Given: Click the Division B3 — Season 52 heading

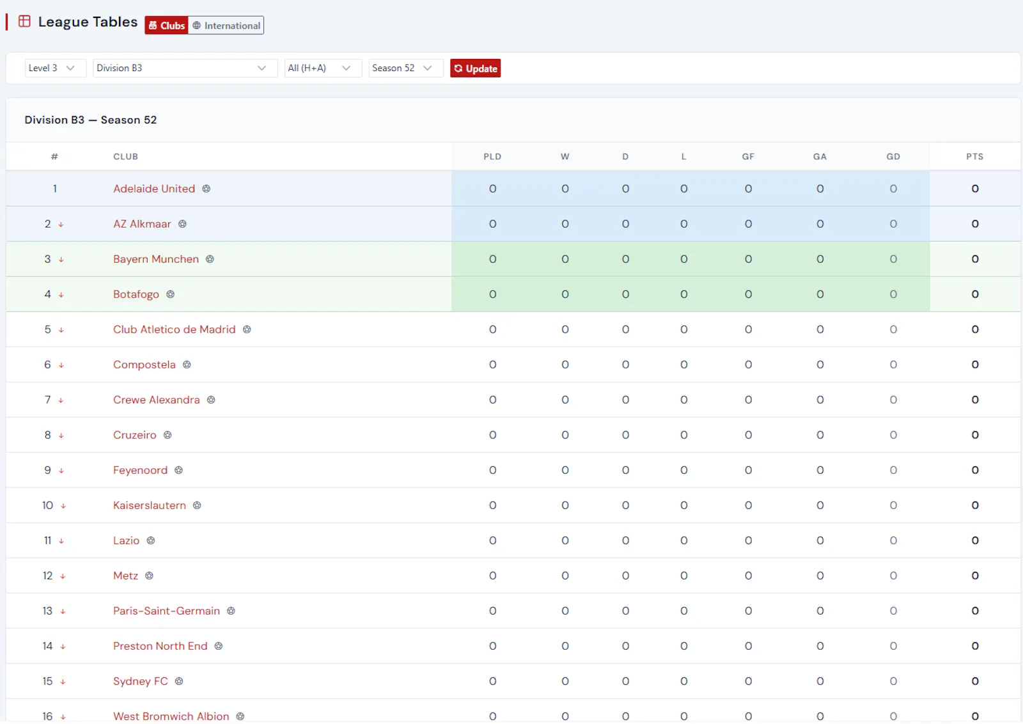Looking at the screenshot, I should tap(91, 120).
